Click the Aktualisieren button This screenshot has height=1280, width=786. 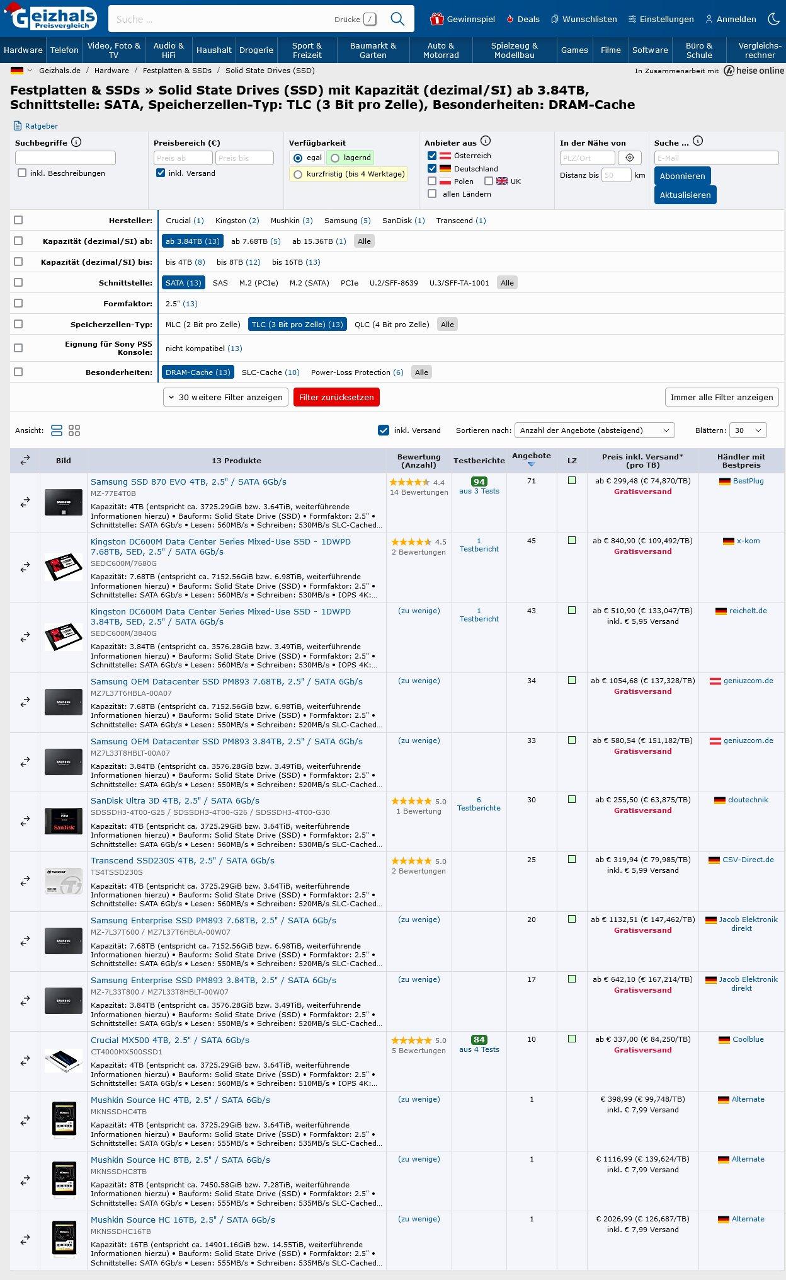click(x=685, y=195)
